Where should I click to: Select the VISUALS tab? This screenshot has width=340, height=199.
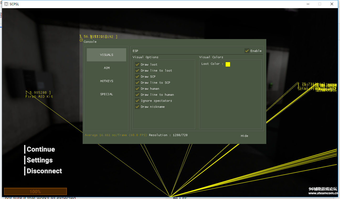click(107, 55)
